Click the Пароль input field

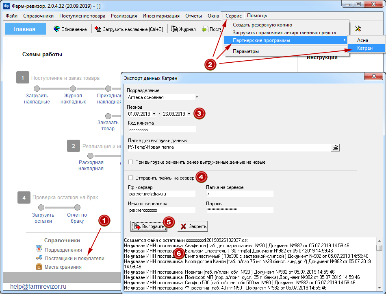coord(240,210)
